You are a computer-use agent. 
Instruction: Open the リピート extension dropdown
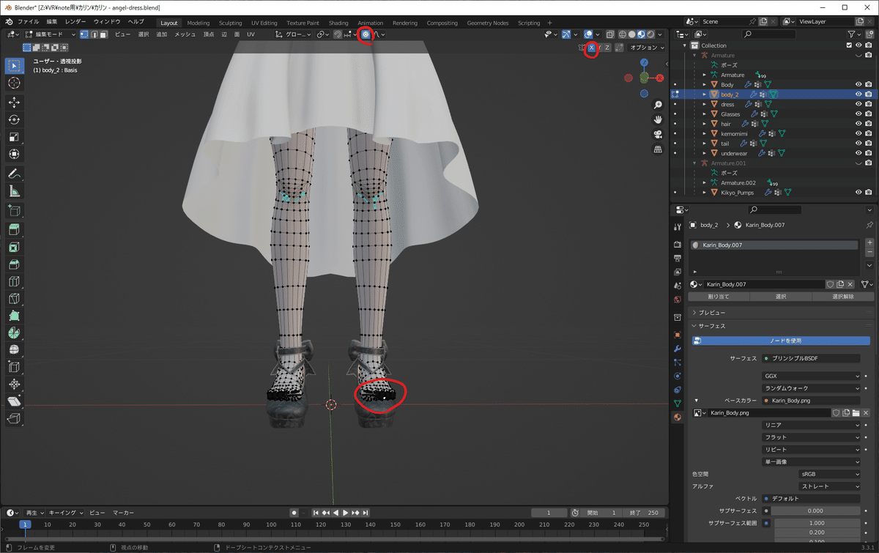812,449
